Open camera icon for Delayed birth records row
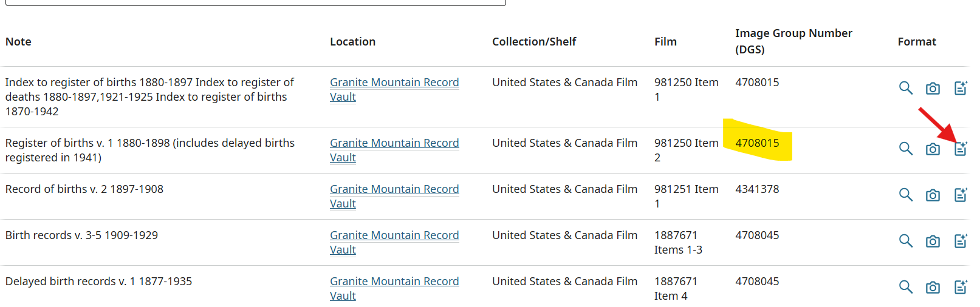This screenshot has height=307, width=980. point(933,288)
